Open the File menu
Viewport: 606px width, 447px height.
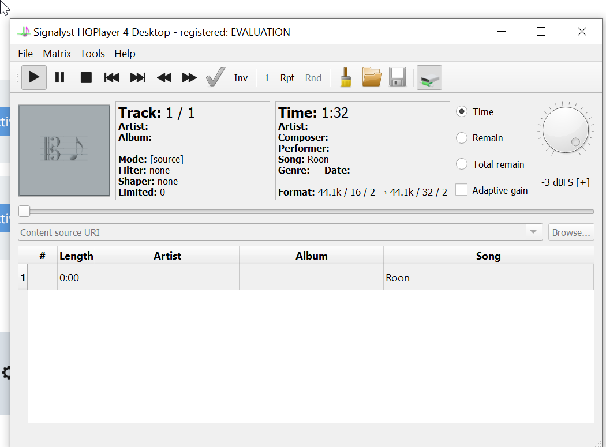(x=25, y=54)
